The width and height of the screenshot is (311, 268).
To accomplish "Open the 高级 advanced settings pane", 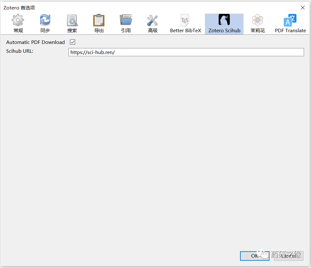I will pos(153,24).
